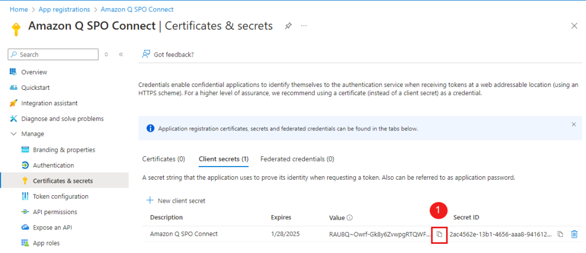
Task: Click the up-down arrows beside search
Action: click(x=106, y=54)
